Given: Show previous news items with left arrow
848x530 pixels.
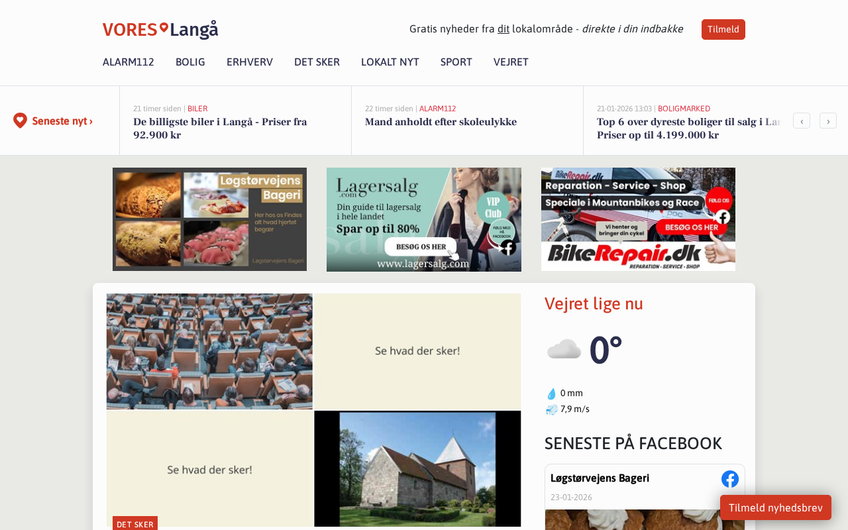Looking at the screenshot, I should [x=802, y=121].
